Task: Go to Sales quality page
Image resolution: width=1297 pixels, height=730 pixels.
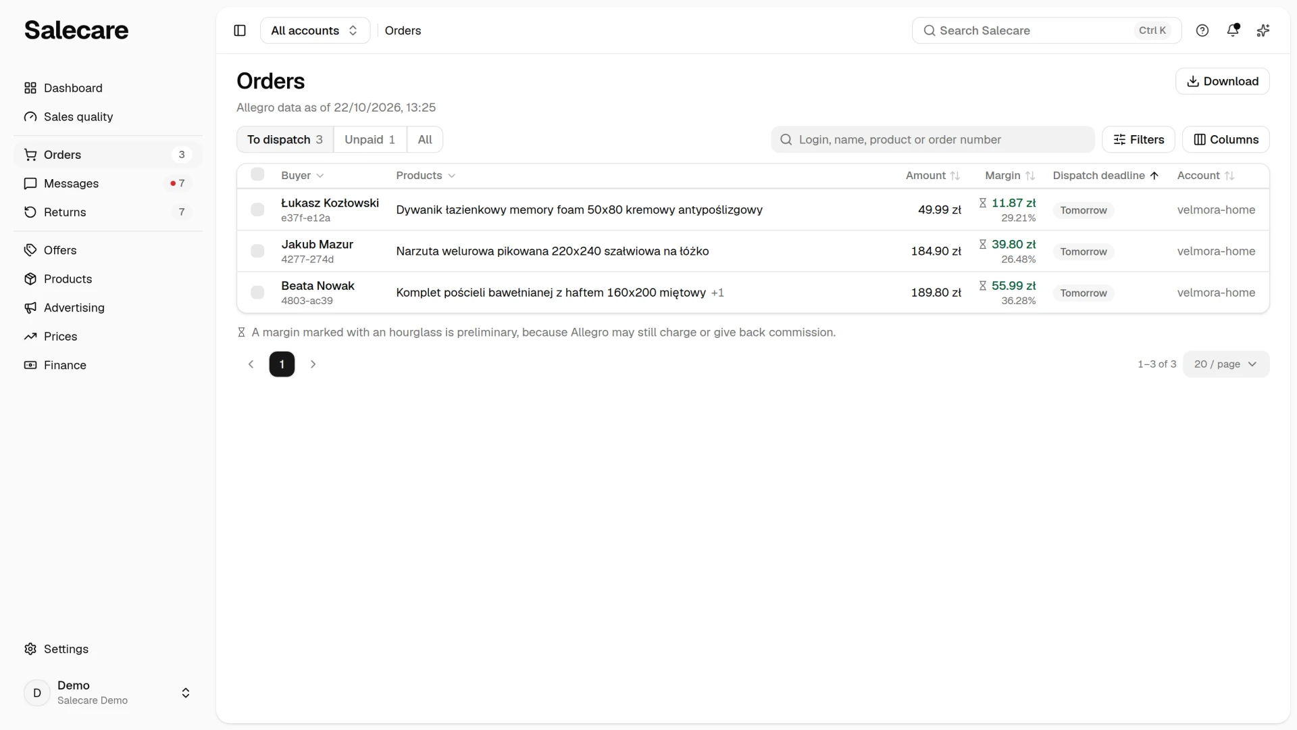Action: coord(108,117)
